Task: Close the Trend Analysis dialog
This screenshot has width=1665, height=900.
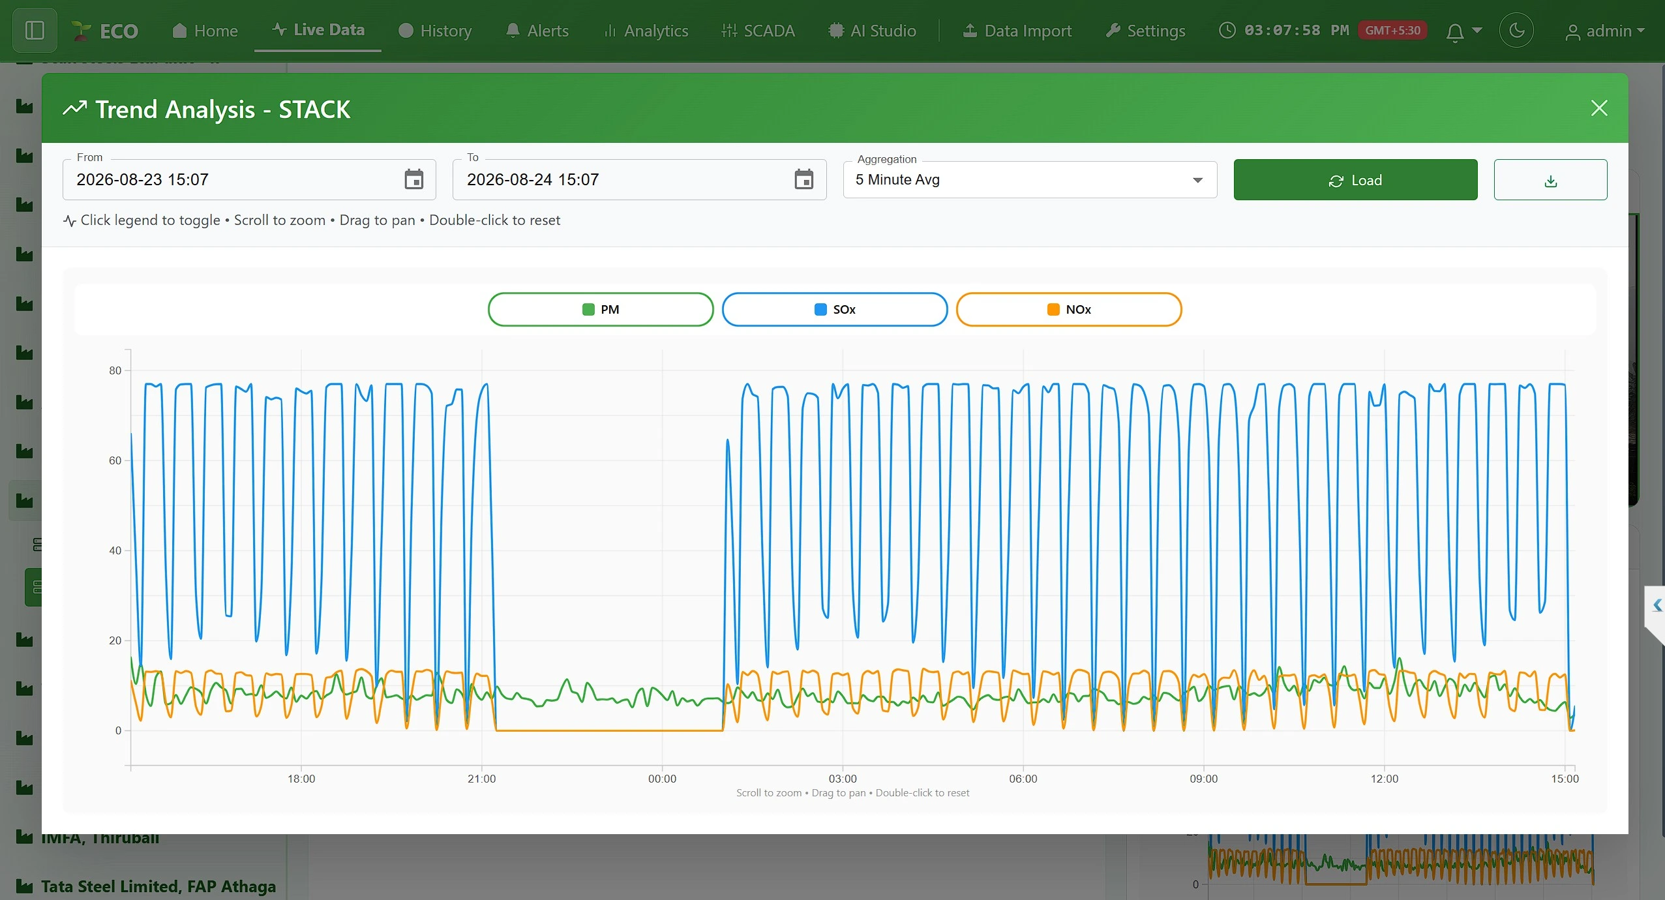Action: (x=1598, y=108)
